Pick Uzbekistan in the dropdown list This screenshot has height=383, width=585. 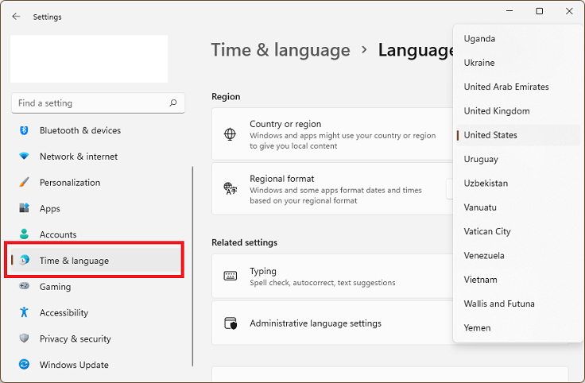coord(518,183)
